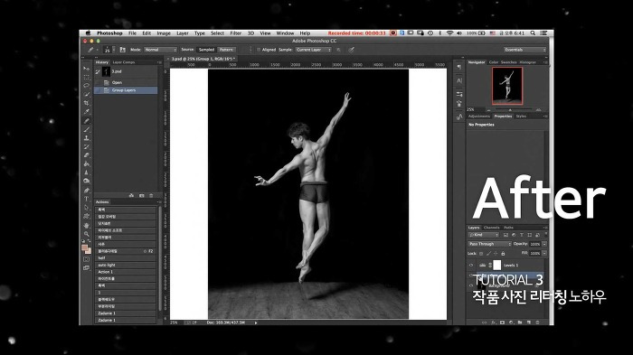Select the Pen tool
Image resolution: width=633 pixels, height=355 pixels.
[x=87, y=190]
